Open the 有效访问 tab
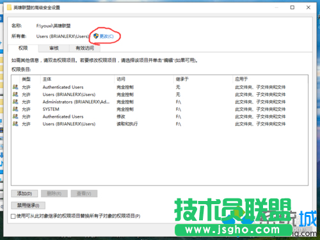Screen dimensions: 320x240 click(84, 48)
